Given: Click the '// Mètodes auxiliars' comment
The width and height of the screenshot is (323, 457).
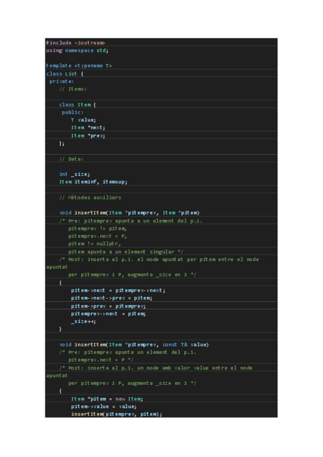Looking at the screenshot, I should [x=90, y=197].
